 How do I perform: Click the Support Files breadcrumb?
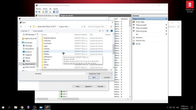pyautogui.click(x=63, y=27)
